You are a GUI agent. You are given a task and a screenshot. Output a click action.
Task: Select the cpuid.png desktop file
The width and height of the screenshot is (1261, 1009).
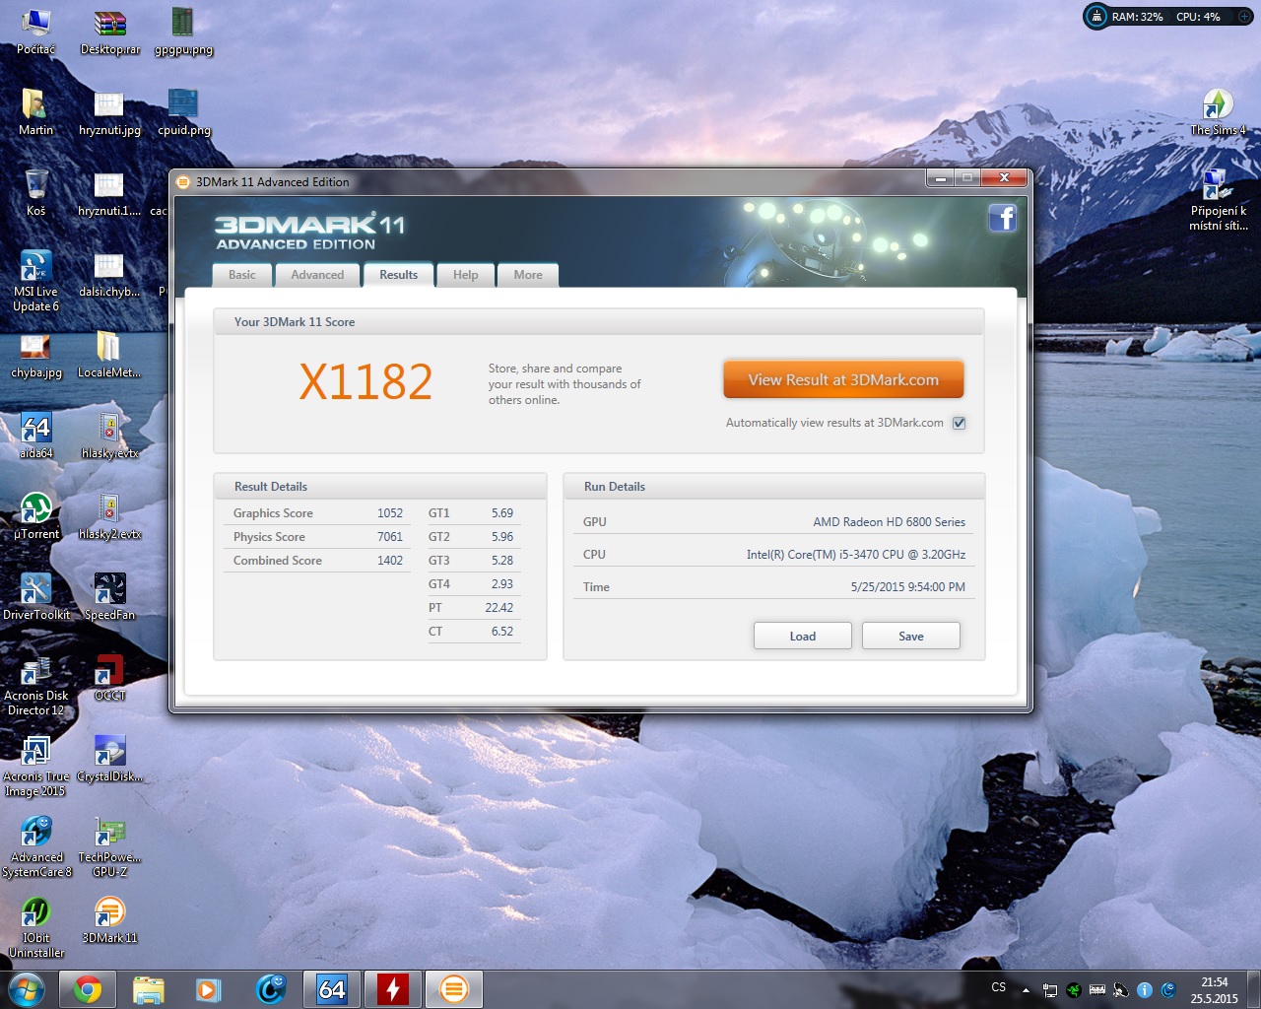tap(184, 112)
